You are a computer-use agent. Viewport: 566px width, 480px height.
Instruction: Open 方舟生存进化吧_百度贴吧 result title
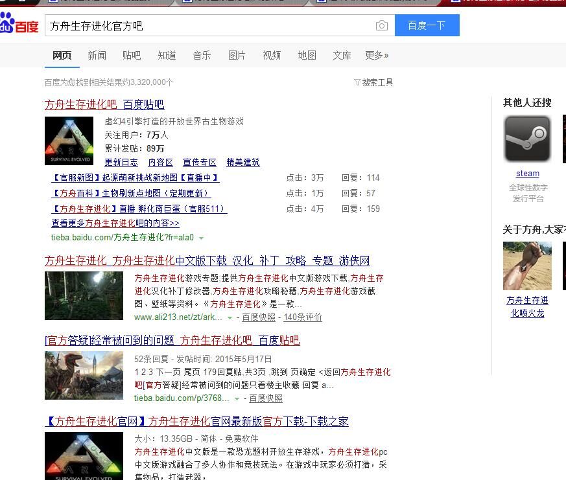[104, 104]
